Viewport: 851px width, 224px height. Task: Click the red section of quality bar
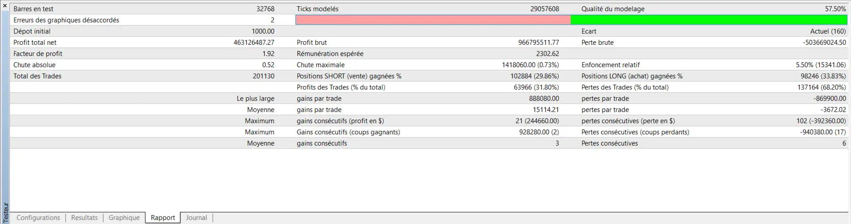433,20
